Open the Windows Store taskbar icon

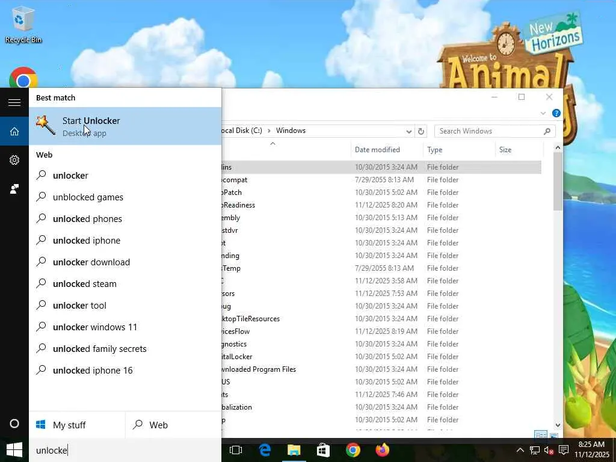pos(323,450)
